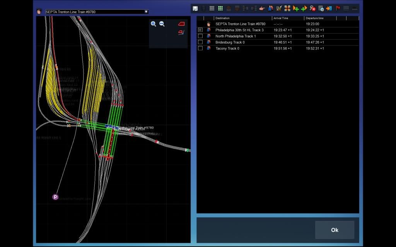
Task: Click green plus followed by orange arrow
Action: point(304,8)
